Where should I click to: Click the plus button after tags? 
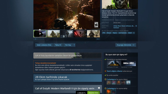tap(134, 33)
